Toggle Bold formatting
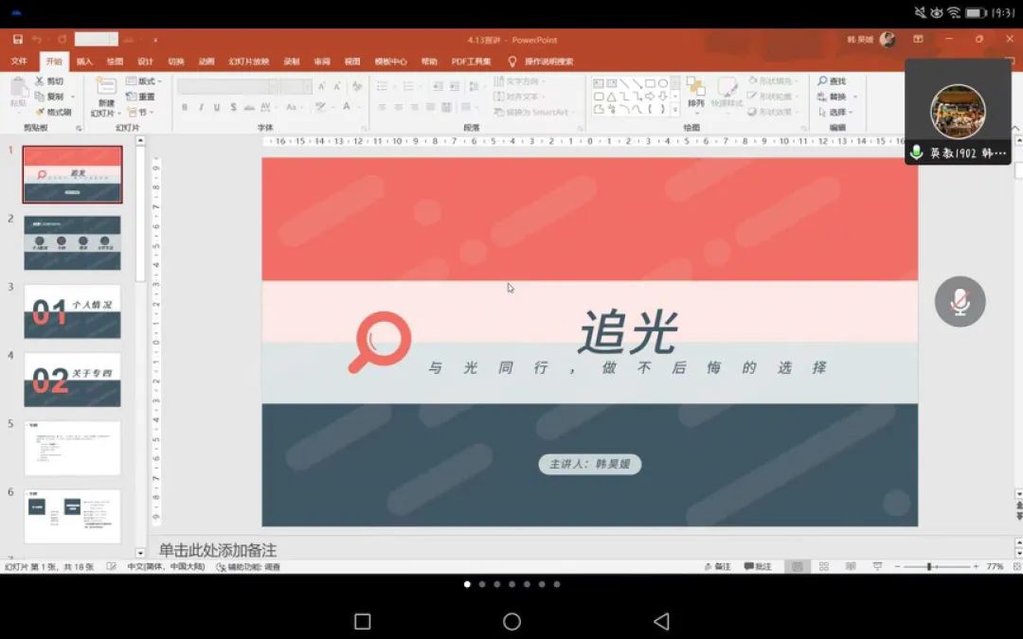The image size is (1023, 639). (x=185, y=108)
